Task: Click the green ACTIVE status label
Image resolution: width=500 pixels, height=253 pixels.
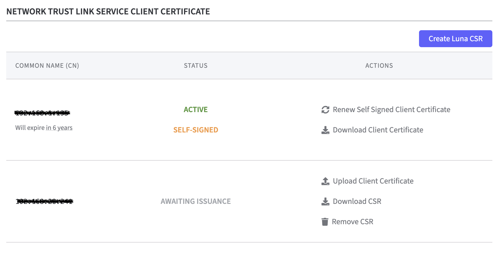Action: pyautogui.click(x=196, y=110)
